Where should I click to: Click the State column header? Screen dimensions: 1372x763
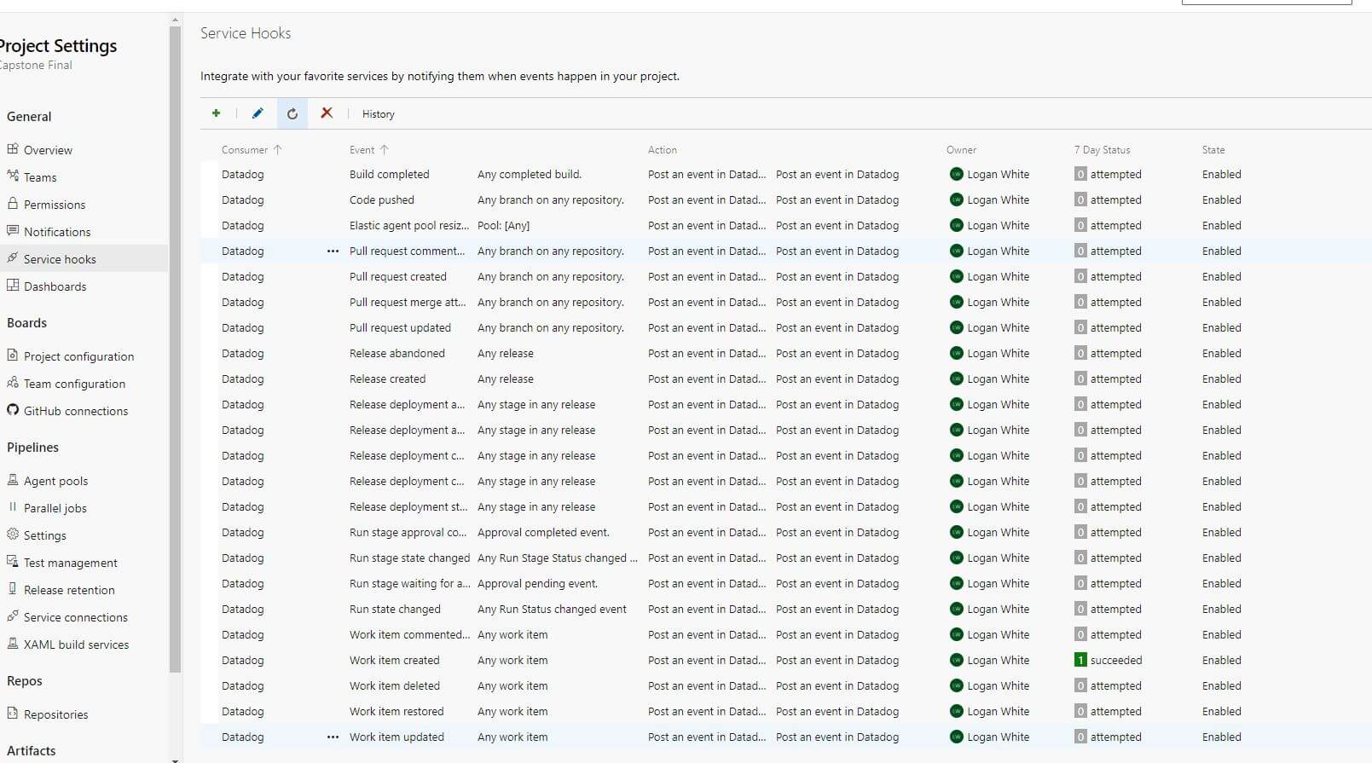(x=1213, y=150)
